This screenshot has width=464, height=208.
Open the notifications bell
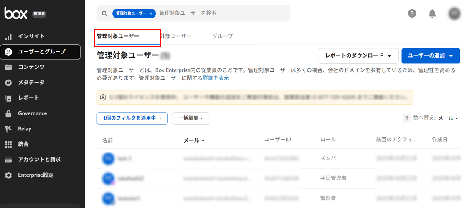pos(432,13)
